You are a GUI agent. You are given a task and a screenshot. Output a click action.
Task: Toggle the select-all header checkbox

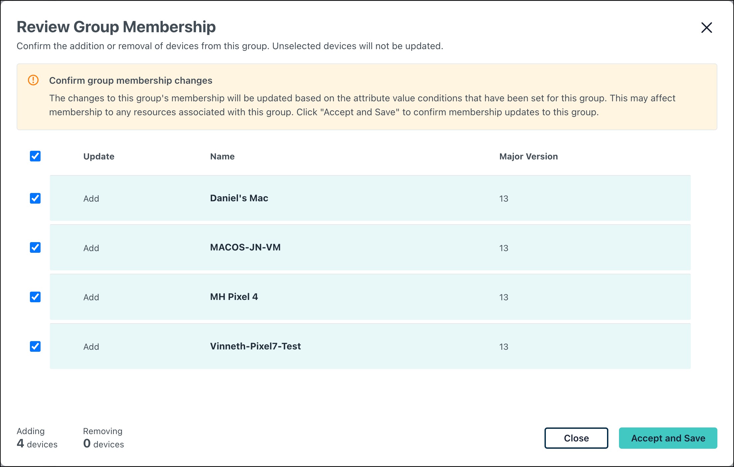pos(35,156)
